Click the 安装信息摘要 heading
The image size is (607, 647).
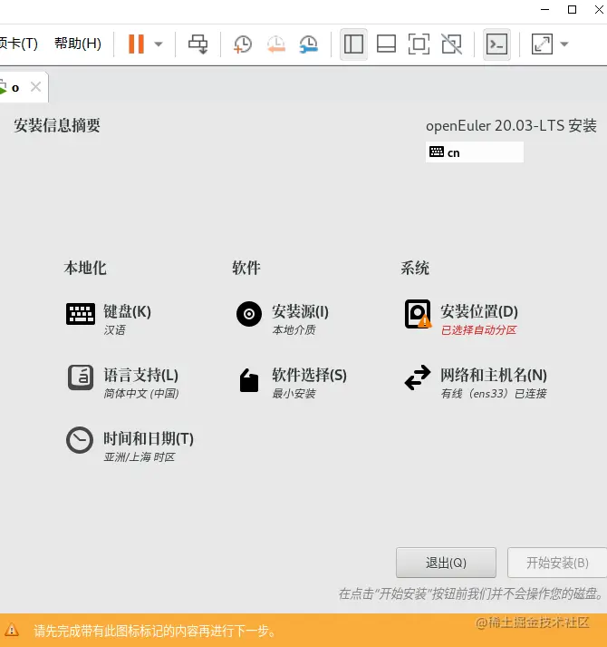tap(57, 125)
